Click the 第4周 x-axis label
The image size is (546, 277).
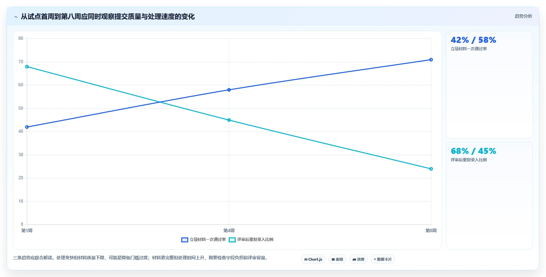(229, 230)
